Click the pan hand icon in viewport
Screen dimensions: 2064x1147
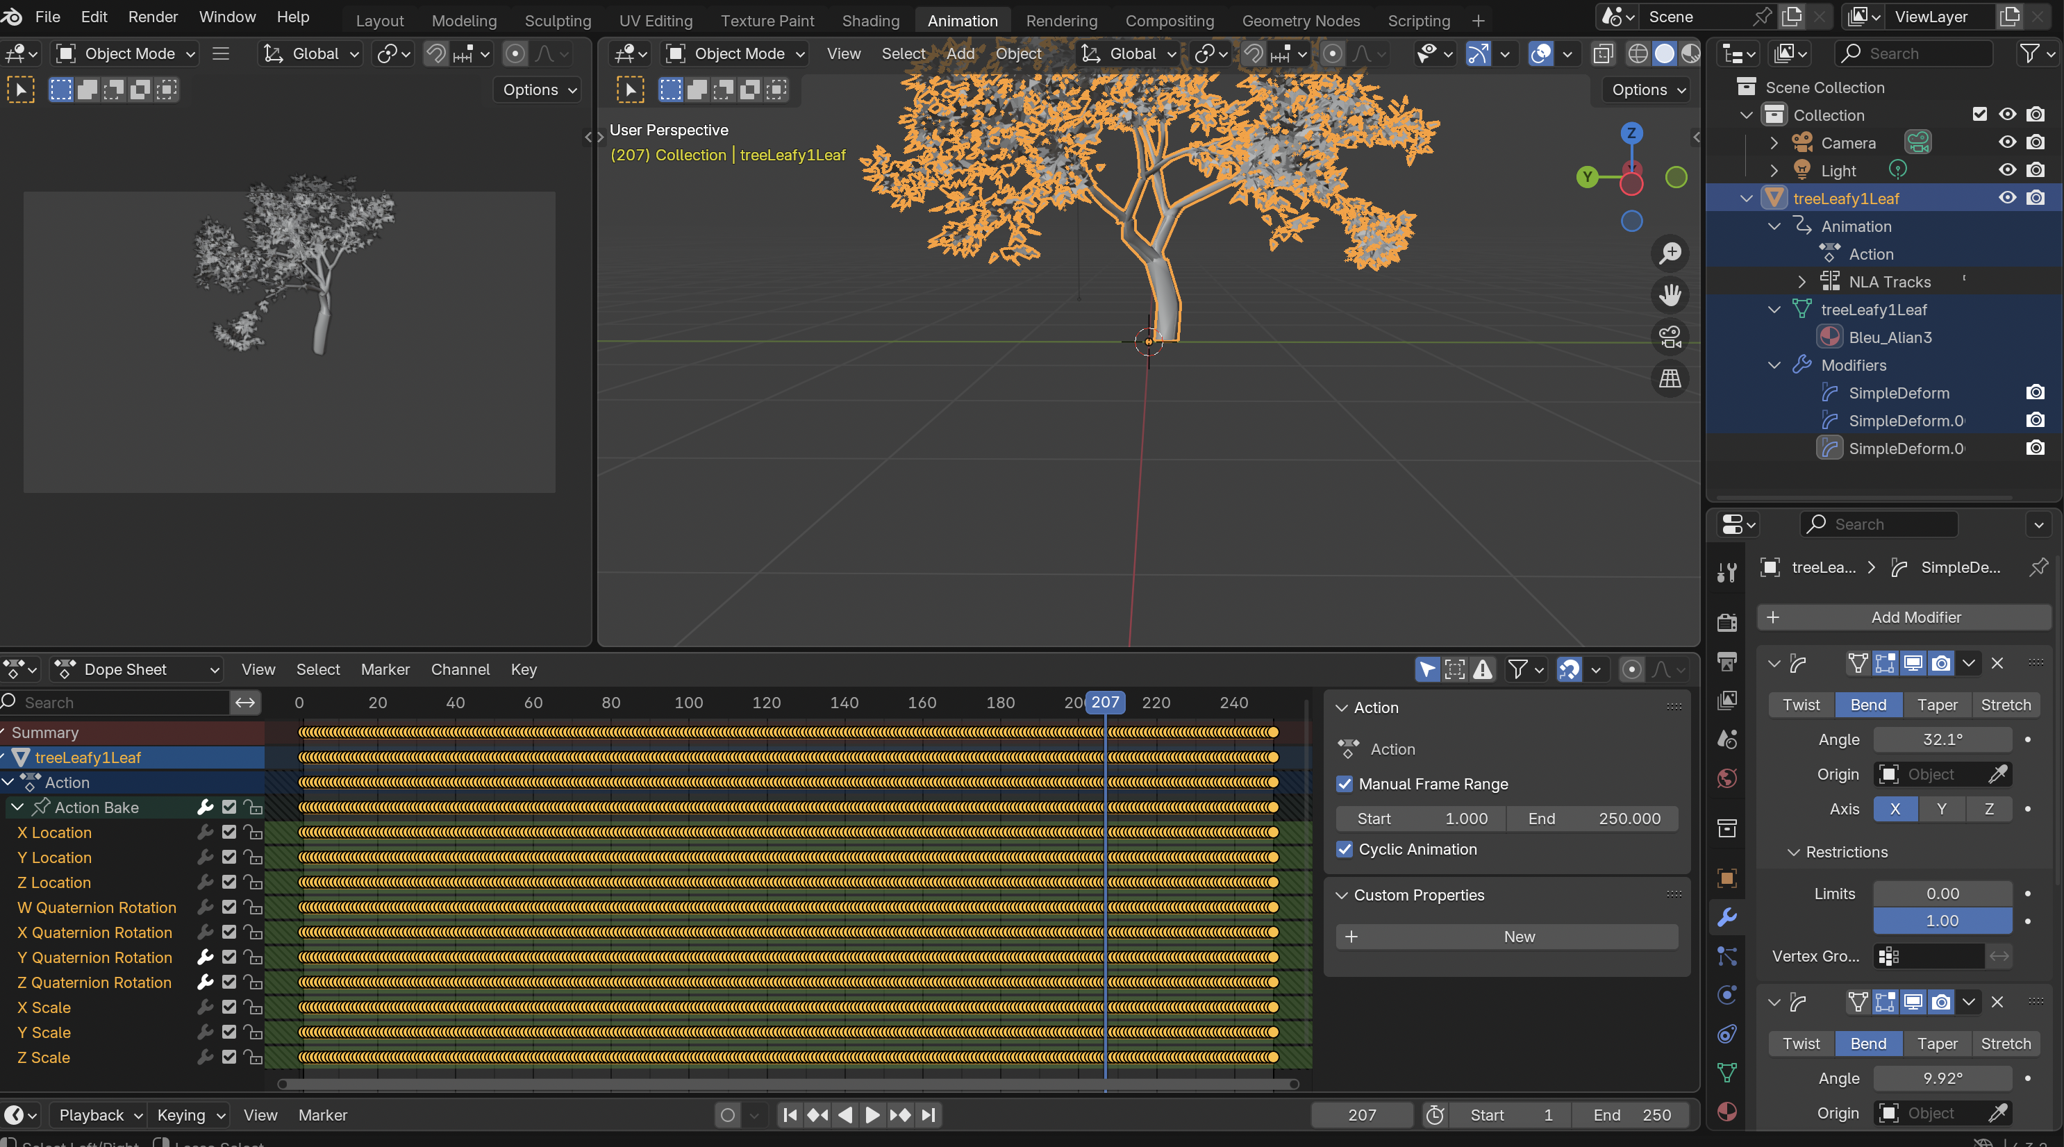coord(1670,295)
